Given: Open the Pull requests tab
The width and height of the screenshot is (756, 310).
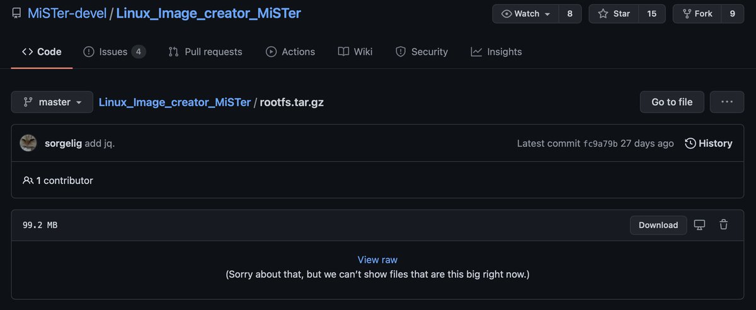Looking at the screenshot, I should (205, 52).
